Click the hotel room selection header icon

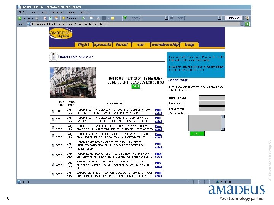point(54,57)
